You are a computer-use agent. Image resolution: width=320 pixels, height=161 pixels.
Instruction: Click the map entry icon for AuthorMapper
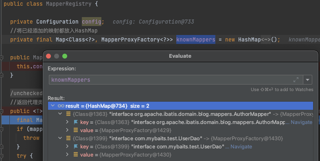[68, 114]
